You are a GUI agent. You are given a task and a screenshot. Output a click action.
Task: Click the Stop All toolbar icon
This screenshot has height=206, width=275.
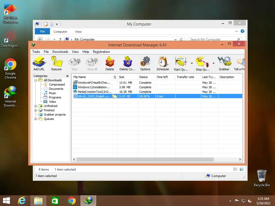[x=92, y=63]
